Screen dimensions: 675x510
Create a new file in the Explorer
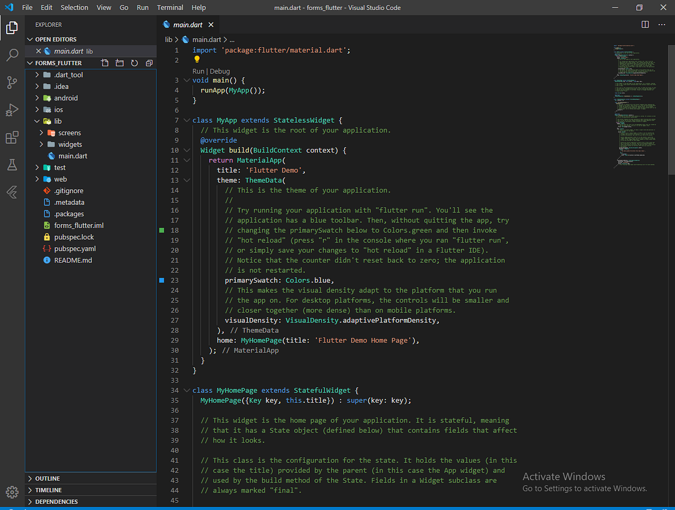tap(105, 63)
